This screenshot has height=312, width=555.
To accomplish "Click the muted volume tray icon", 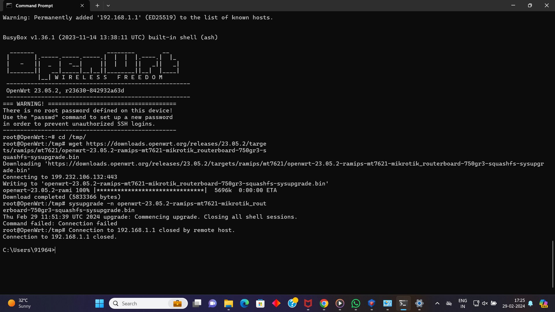I will tap(485, 303).
